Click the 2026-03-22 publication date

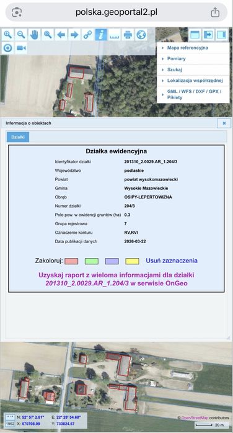pyautogui.click(x=135, y=241)
